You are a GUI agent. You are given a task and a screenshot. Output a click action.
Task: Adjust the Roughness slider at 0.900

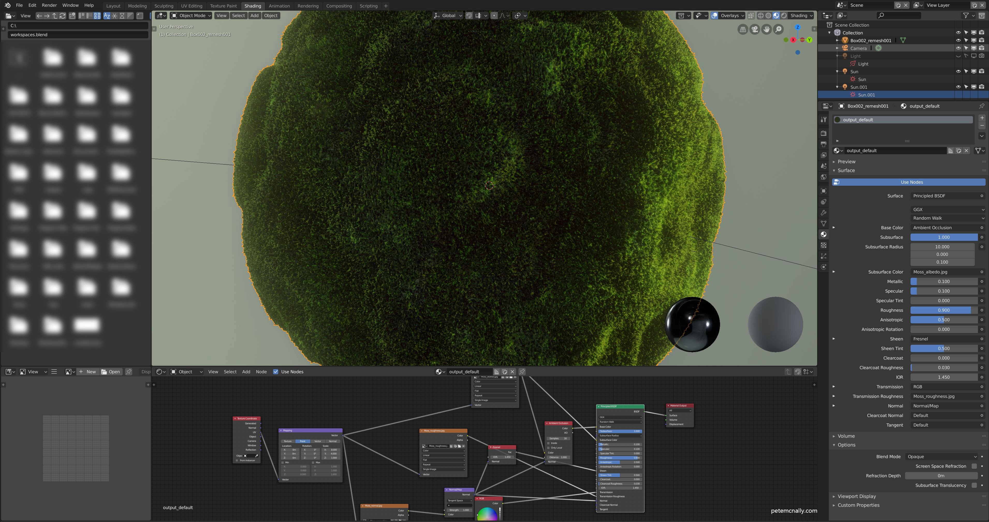point(944,310)
